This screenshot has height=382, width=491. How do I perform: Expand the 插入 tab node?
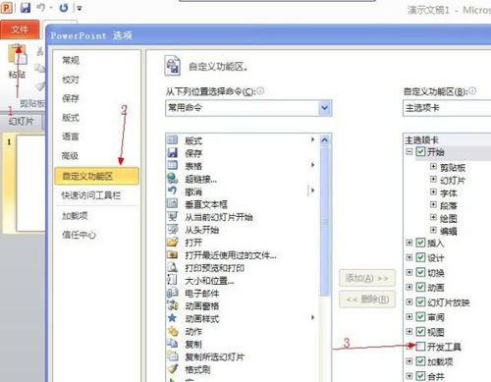409,243
